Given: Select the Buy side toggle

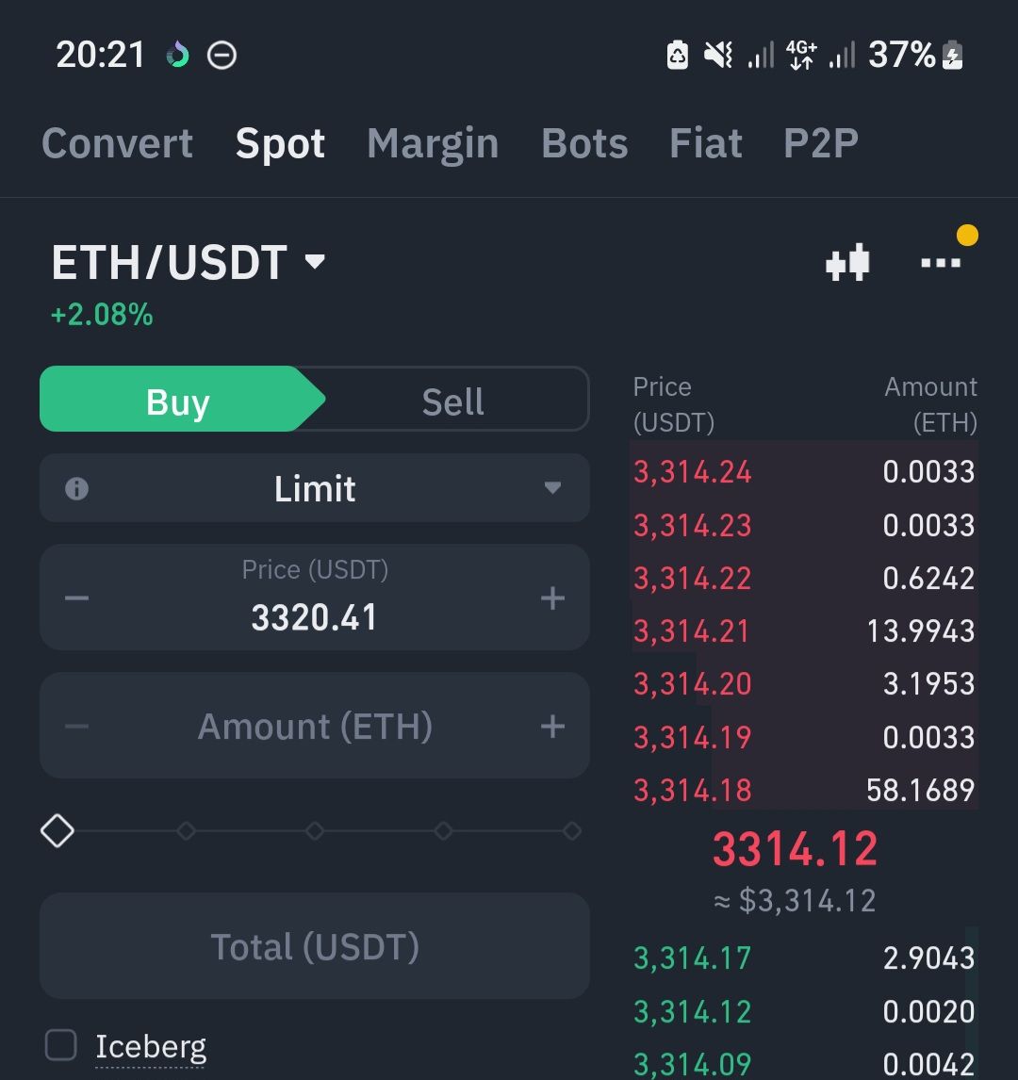Looking at the screenshot, I should point(178,400).
